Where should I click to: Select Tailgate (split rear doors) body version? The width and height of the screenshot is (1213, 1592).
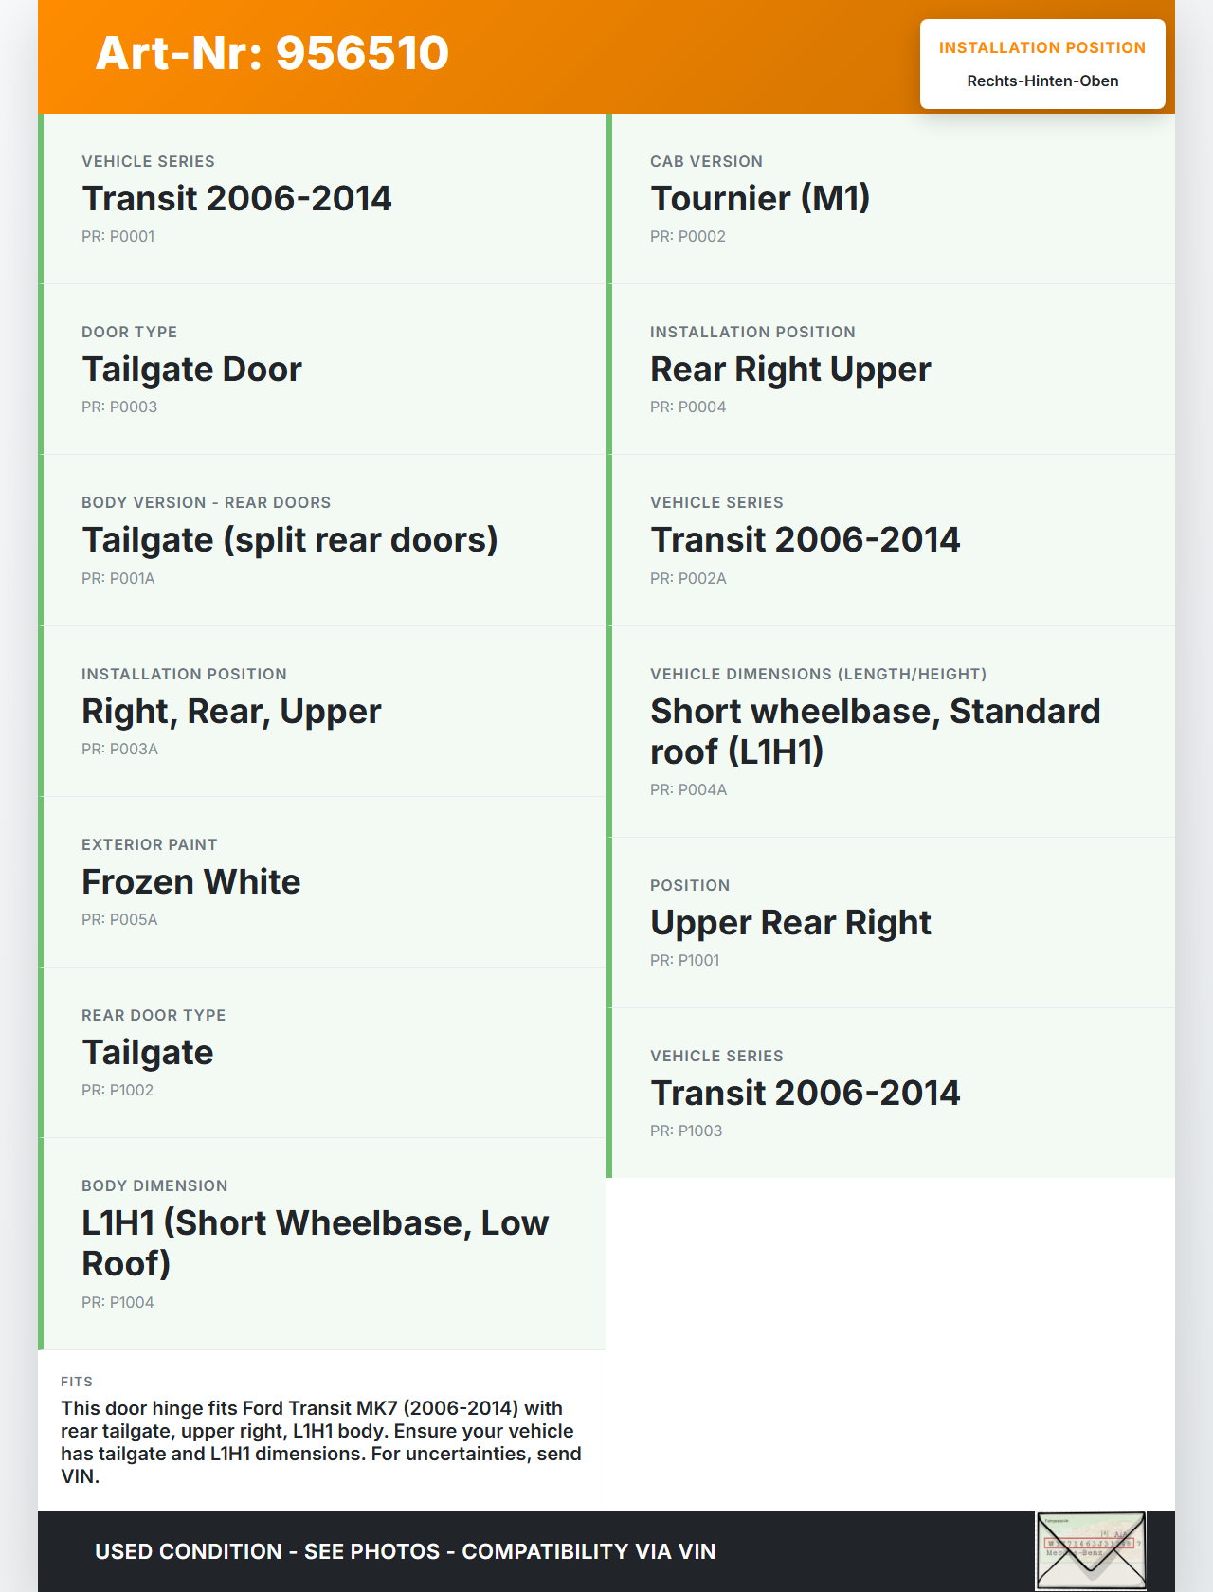[289, 539]
